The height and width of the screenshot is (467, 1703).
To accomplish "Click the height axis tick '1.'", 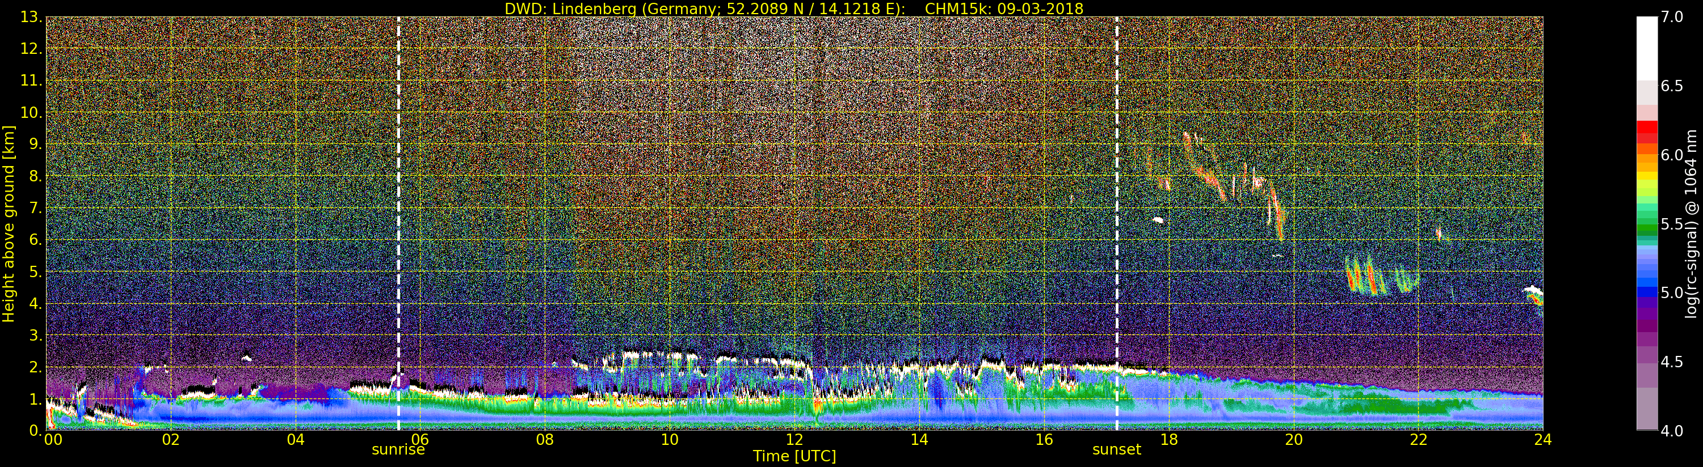I will coord(36,399).
